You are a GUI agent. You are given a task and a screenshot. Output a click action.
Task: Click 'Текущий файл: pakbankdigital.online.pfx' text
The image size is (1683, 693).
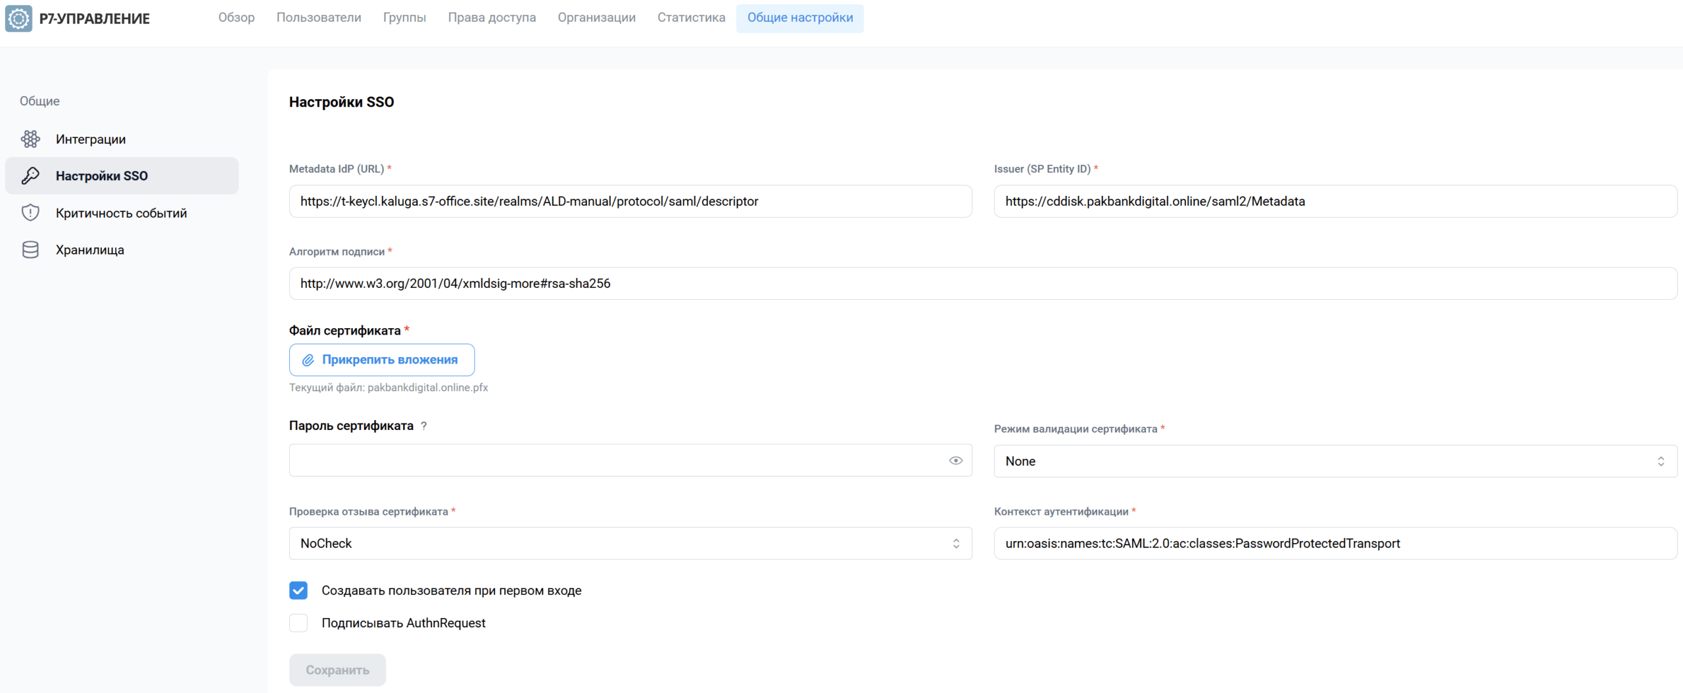[x=389, y=387]
